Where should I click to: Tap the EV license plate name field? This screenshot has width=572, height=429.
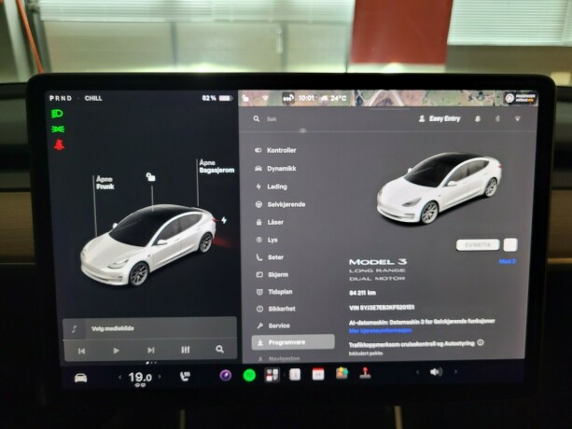pos(478,245)
